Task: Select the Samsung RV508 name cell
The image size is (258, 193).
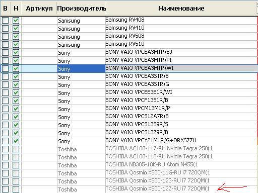Action: pyautogui.click(x=181, y=37)
